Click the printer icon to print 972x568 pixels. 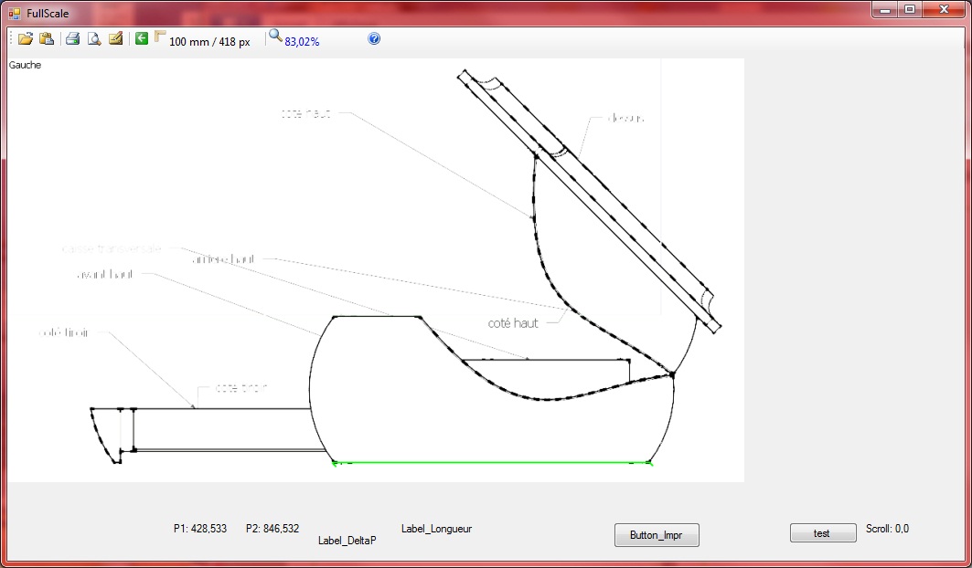coord(72,38)
